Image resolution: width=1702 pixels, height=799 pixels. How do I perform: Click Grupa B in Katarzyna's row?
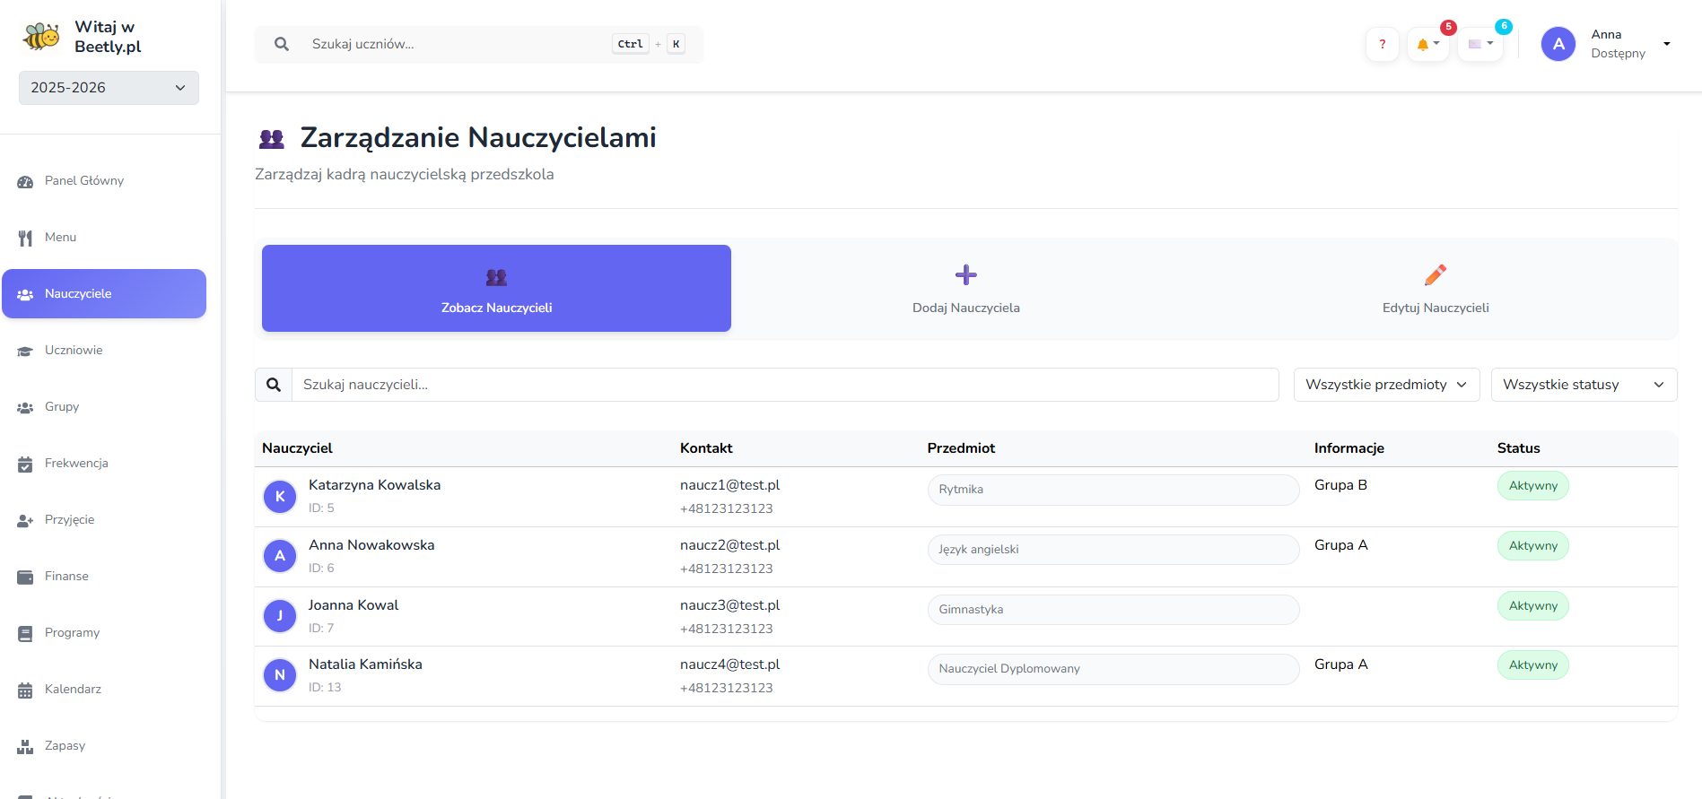pos(1340,485)
